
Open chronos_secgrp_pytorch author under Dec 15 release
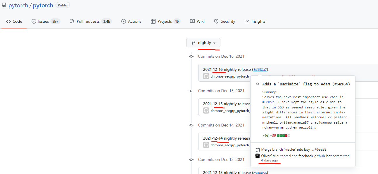pyautogui.click(x=230, y=111)
